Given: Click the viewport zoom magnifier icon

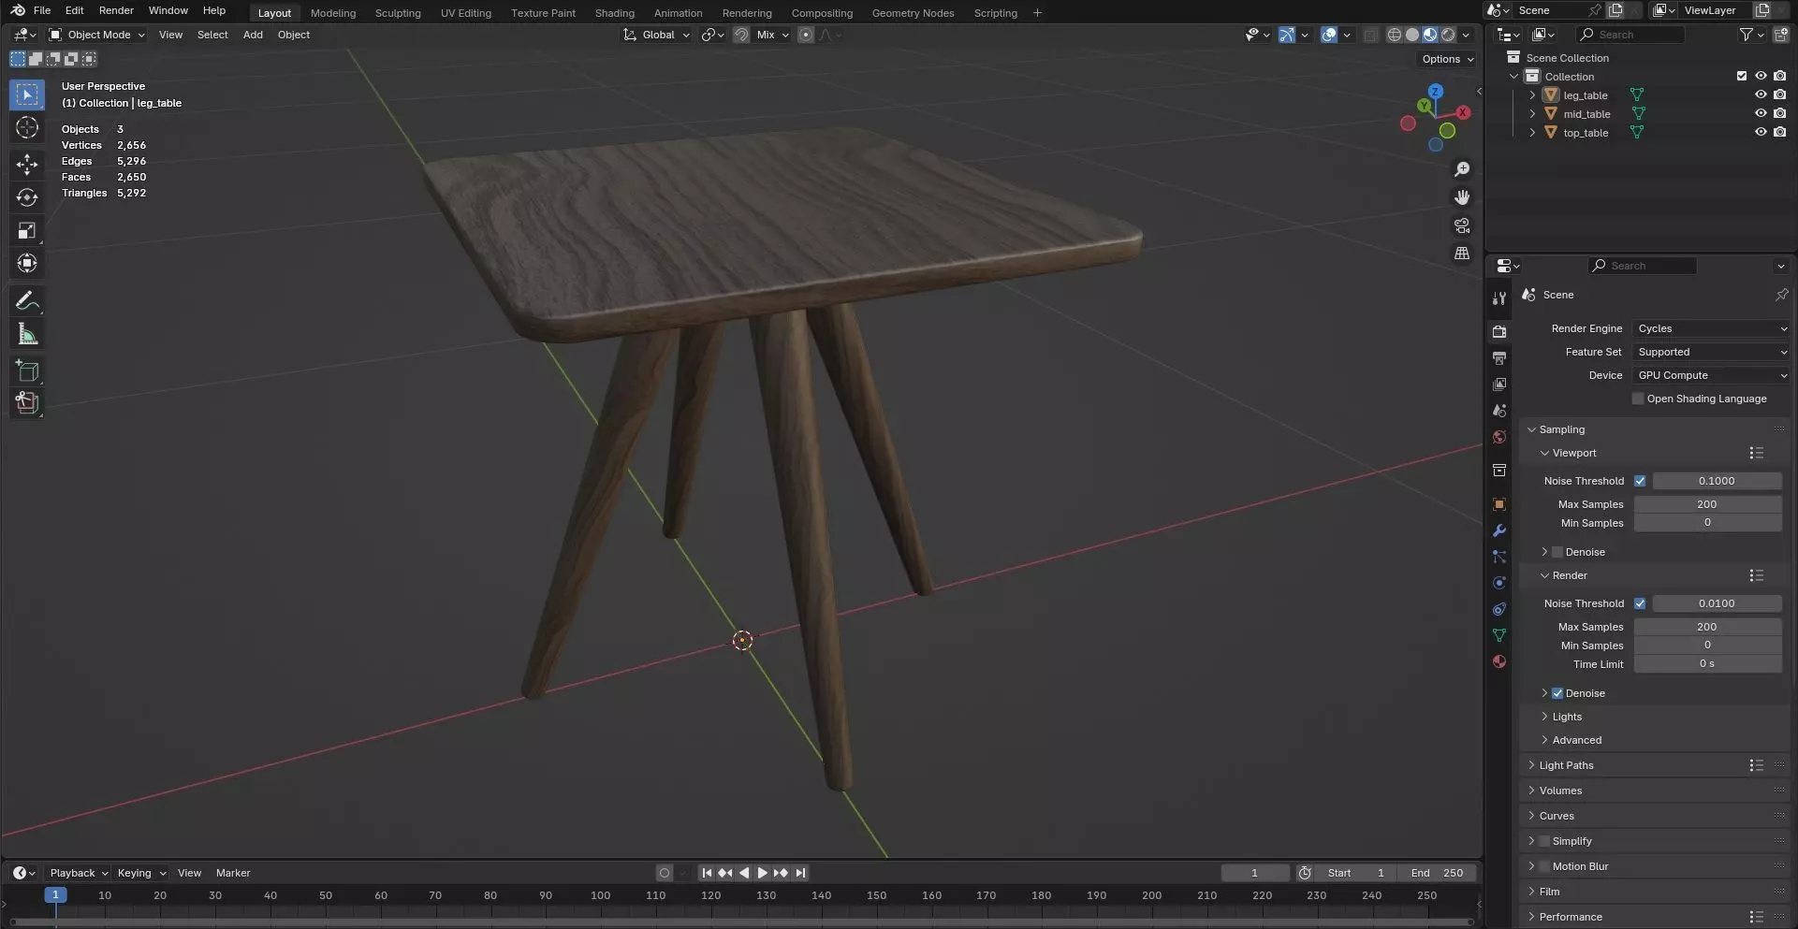Looking at the screenshot, I should click(1462, 169).
